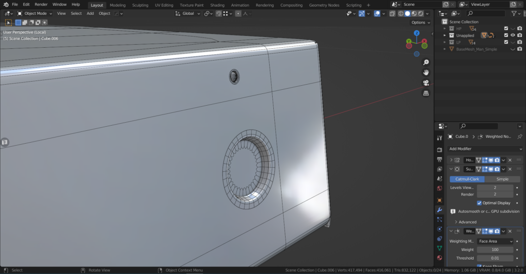Screen dimensions: 526x274
Task: Select the Simple subdivision type button
Action: pos(502,179)
